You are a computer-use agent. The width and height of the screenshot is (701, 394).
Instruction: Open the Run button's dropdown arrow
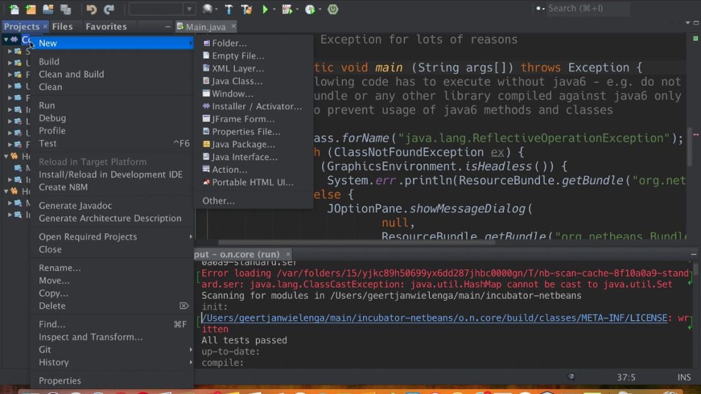pos(273,9)
